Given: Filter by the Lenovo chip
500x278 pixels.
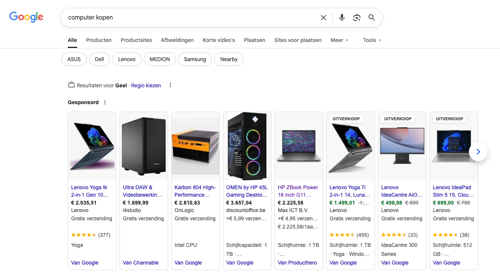Looking at the screenshot, I should (127, 59).
